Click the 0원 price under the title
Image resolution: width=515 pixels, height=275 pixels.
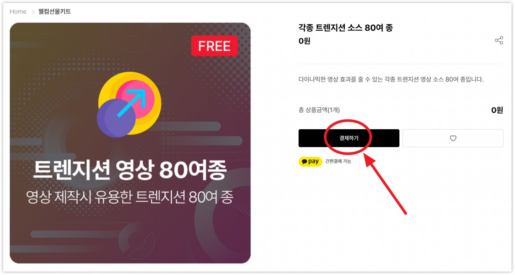304,41
